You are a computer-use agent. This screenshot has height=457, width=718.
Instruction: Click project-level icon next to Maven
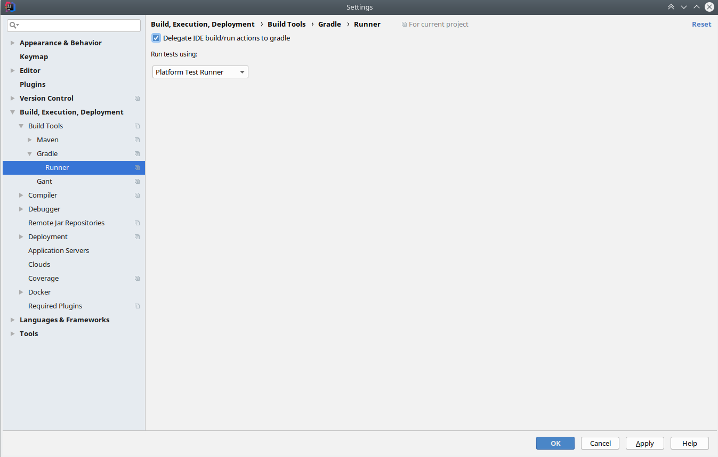tap(137, 140)
